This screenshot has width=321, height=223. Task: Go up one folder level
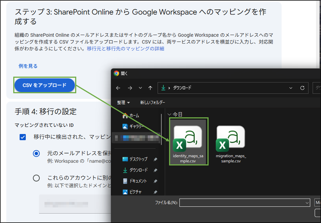pos(150,88)
